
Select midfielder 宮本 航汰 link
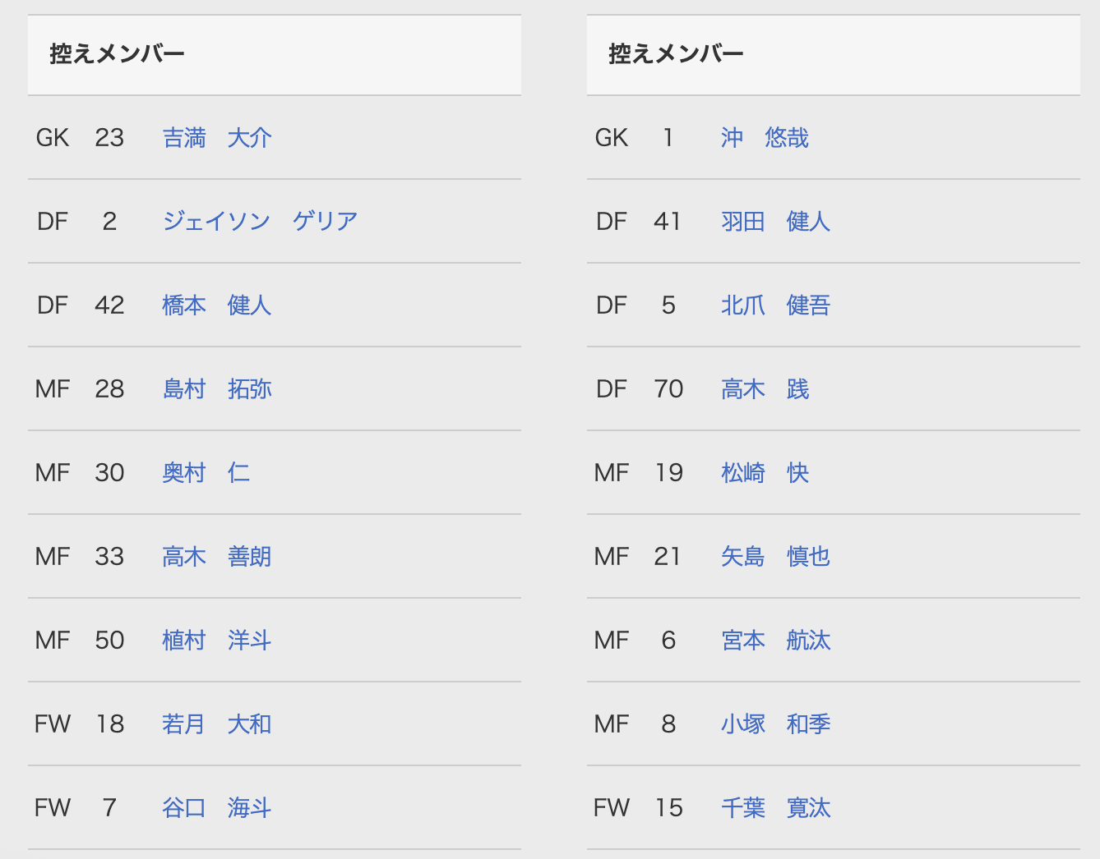coord(776,641)
